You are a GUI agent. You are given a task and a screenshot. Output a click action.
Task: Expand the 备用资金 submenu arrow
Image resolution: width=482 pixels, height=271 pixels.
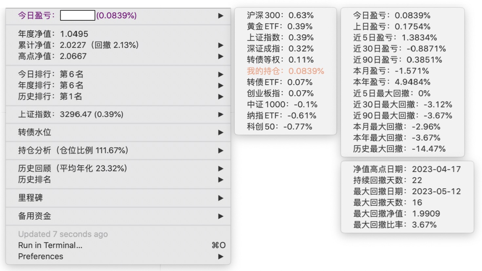[x=221, y=216]
